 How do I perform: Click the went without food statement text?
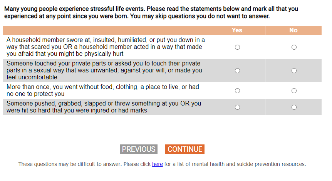click(102, 90)
